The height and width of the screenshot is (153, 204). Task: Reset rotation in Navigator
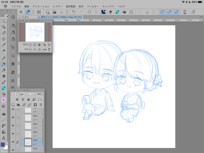tap(39, 49)
